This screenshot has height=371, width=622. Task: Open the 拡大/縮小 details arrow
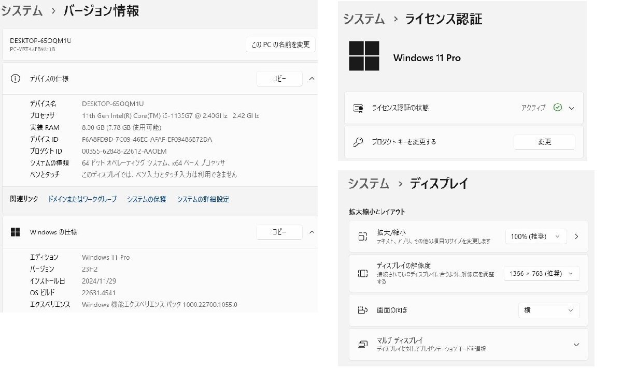tap(576, 236)
